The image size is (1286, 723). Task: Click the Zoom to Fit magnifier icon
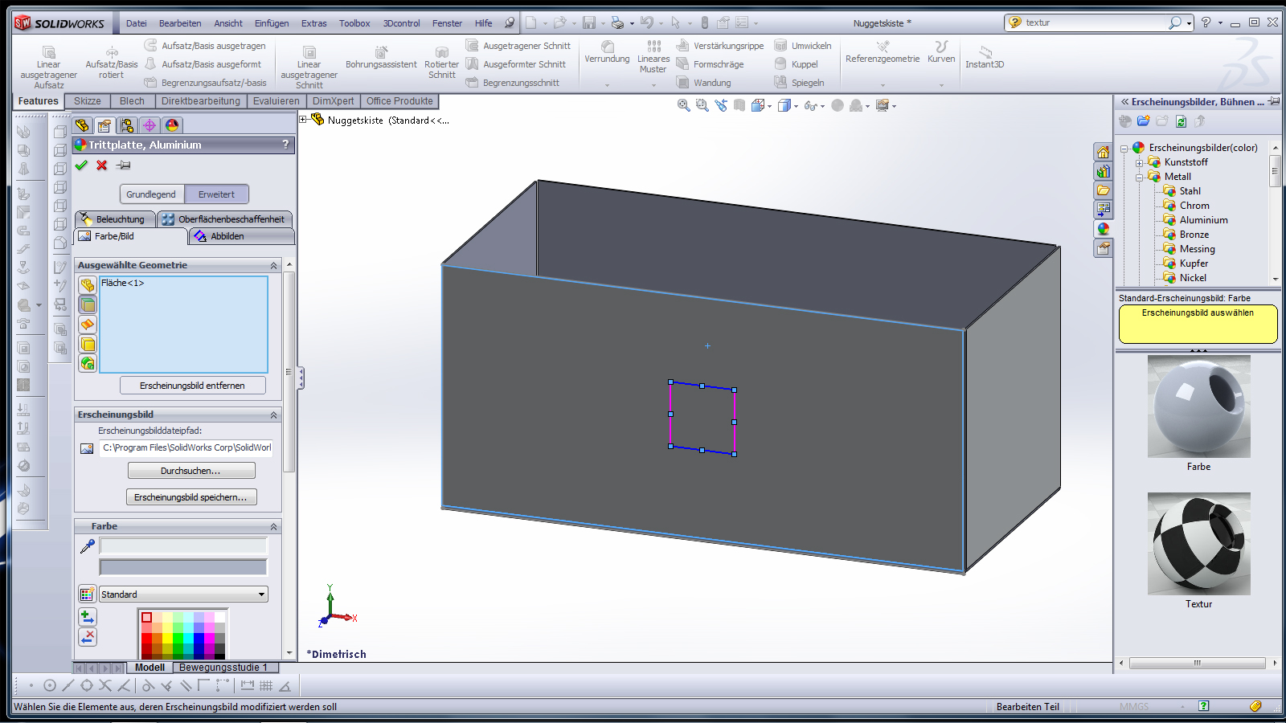(683, 105)
